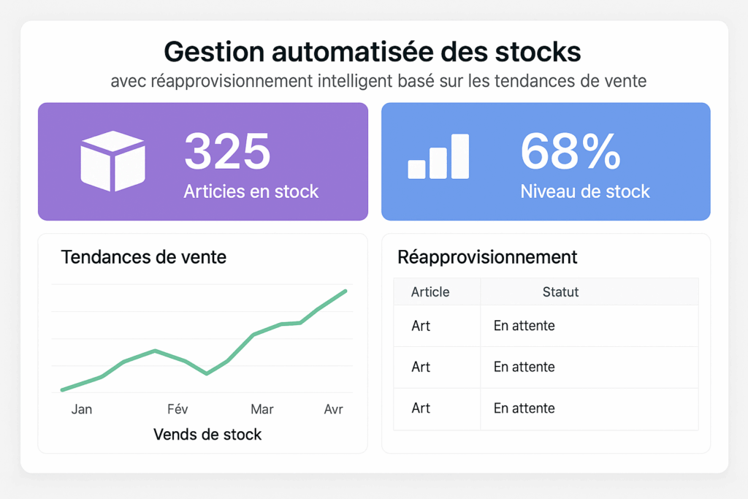Click the box icon in purple card
This screenshot has height=499, width=748.
[112, 161]
